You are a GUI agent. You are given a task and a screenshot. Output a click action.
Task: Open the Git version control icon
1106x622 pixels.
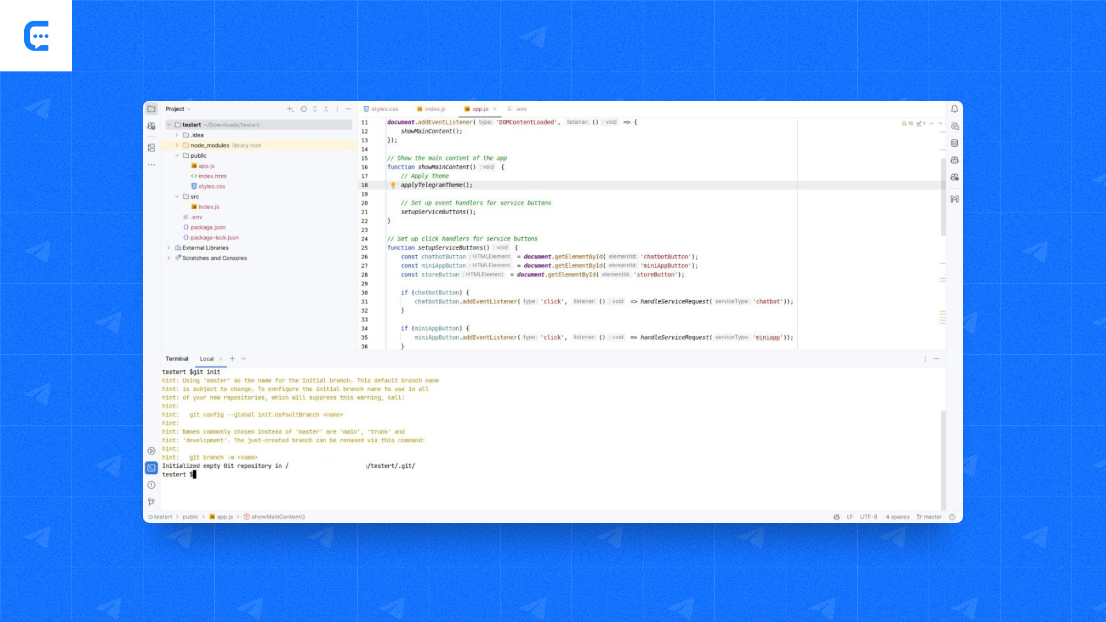151,502
